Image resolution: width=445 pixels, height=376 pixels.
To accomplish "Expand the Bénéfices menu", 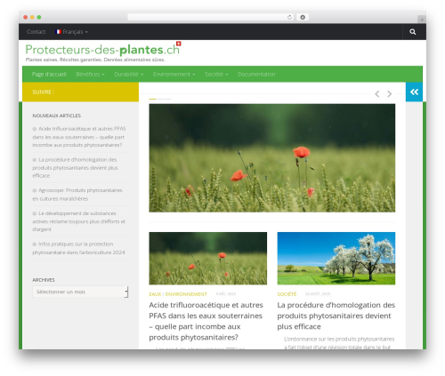I will pos(90,75).
